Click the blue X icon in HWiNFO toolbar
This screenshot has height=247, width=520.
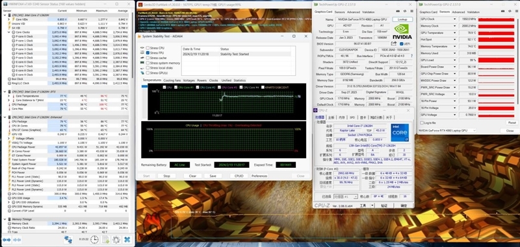[127, 240]
